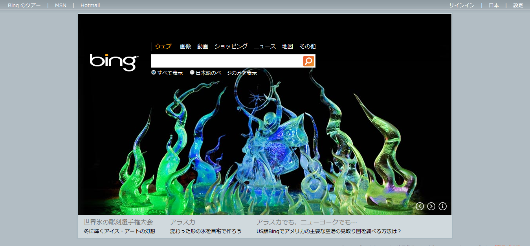Click the サインイン link

(462, 5)
